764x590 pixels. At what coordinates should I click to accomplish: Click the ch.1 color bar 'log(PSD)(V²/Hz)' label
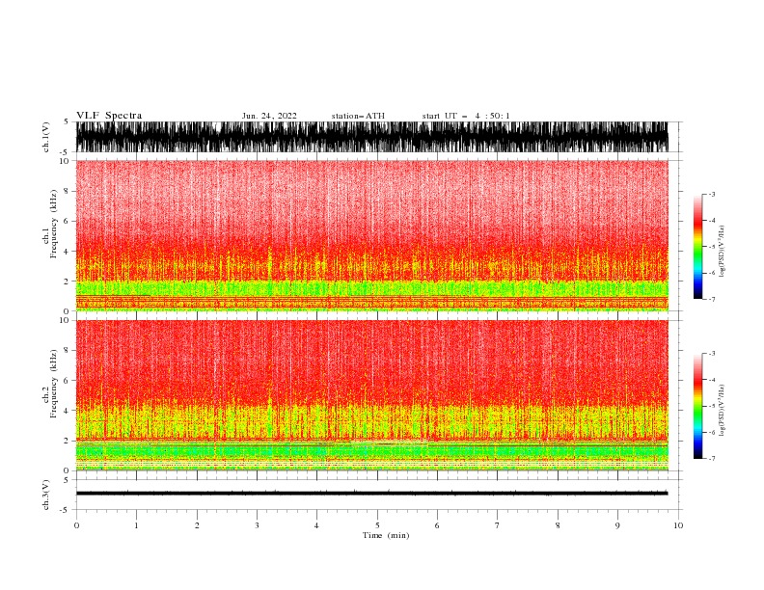722,252
